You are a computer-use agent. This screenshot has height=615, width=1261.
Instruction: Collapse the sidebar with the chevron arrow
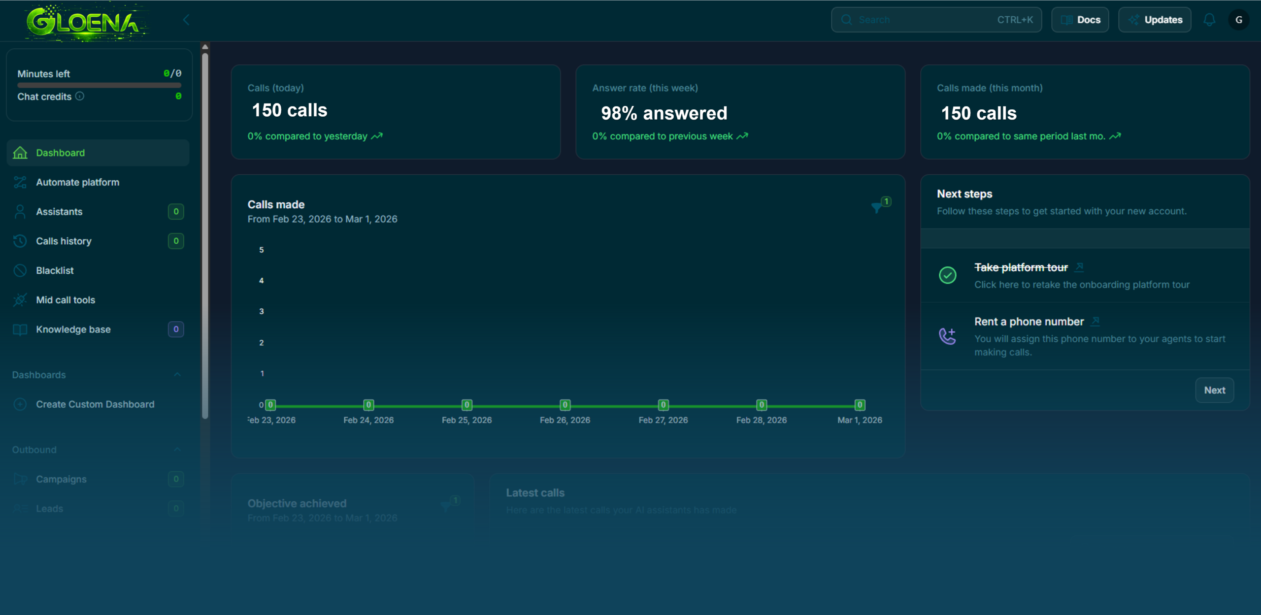coord(186,20)
